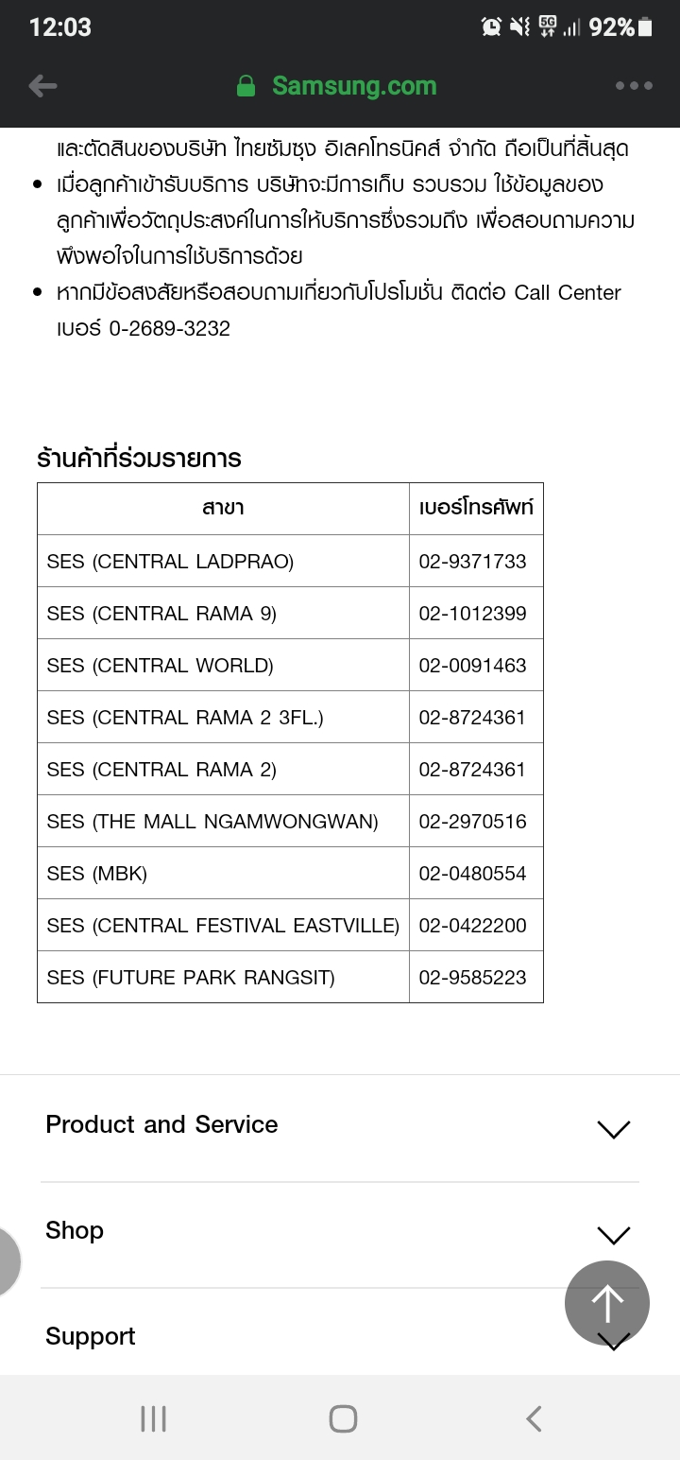680x1460 pixels.
Task: Call Central Ladprao number 02-9371733
Action: [472, 562]
